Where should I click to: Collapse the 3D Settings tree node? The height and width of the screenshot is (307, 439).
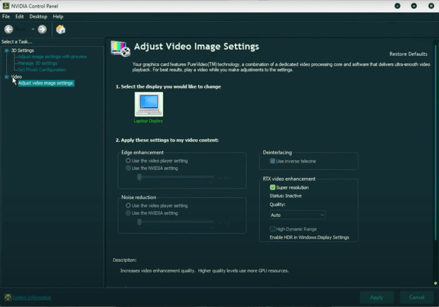click(6, 51)
